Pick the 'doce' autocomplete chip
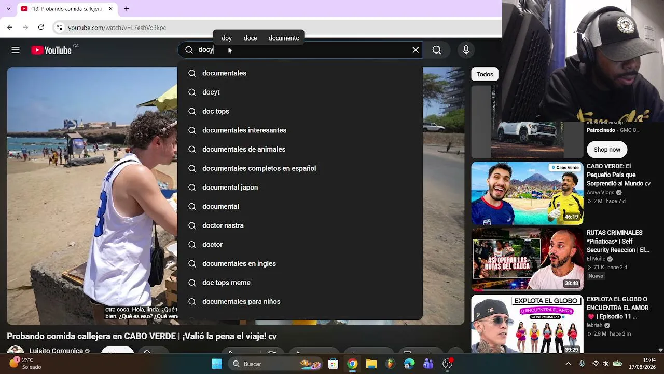Image resolution: width=664 pixels, height=374 pixels. pos(250,38)
